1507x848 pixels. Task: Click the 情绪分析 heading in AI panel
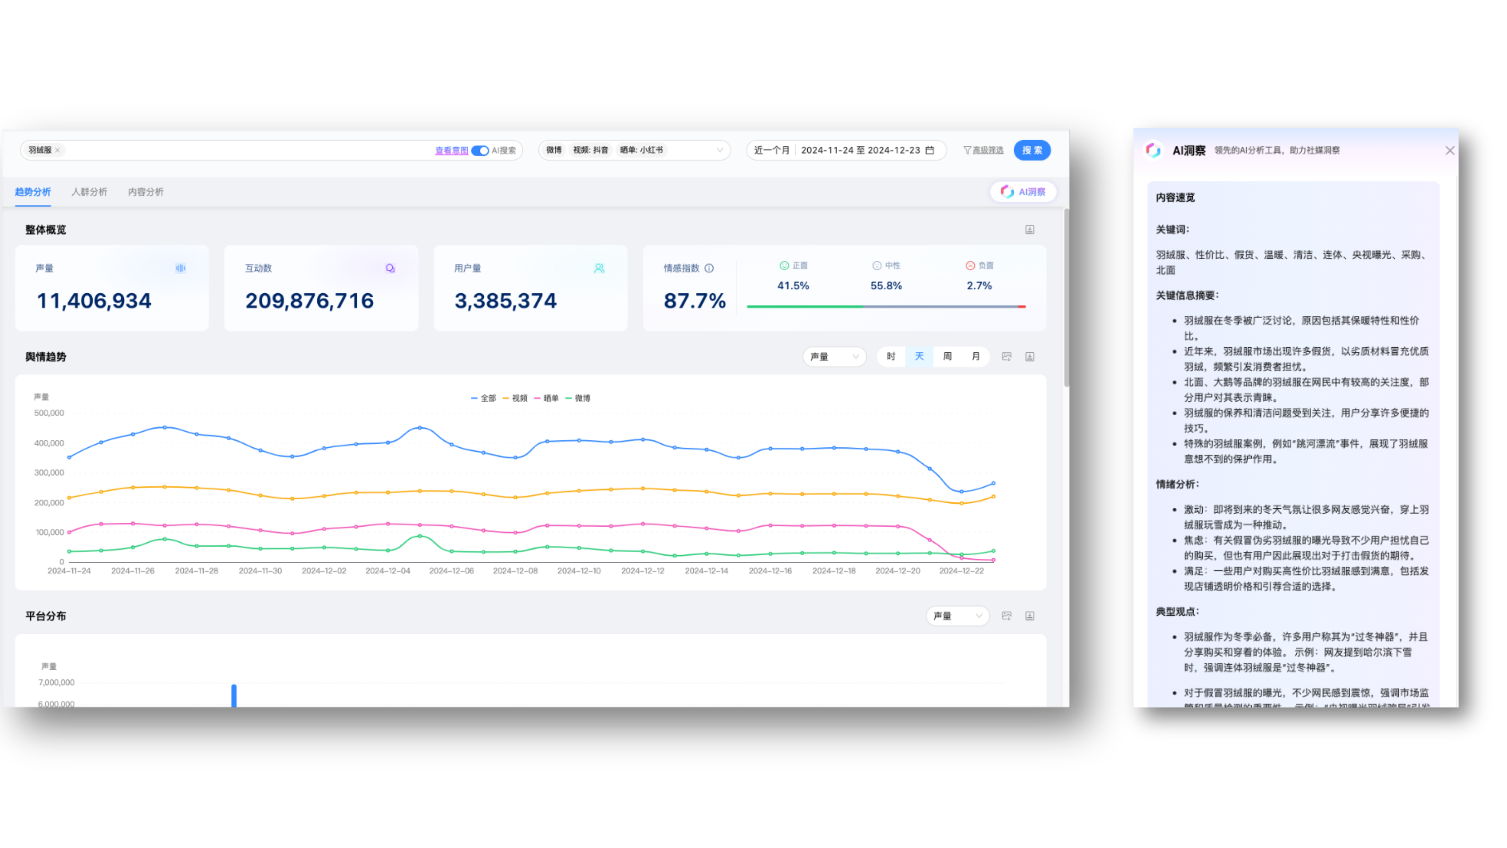tap(1177, 484)
